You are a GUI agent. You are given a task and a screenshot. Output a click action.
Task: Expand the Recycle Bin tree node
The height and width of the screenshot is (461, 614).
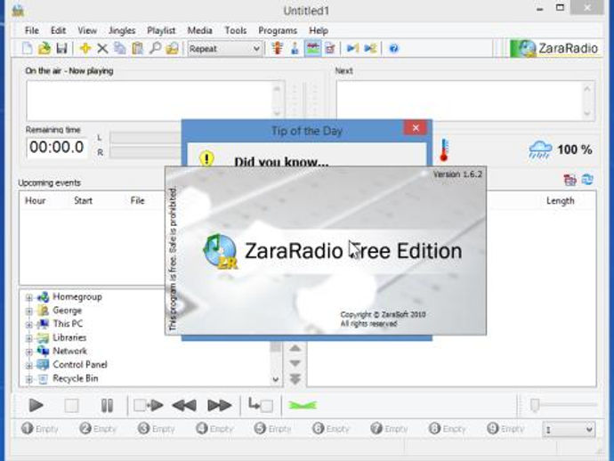29,379
